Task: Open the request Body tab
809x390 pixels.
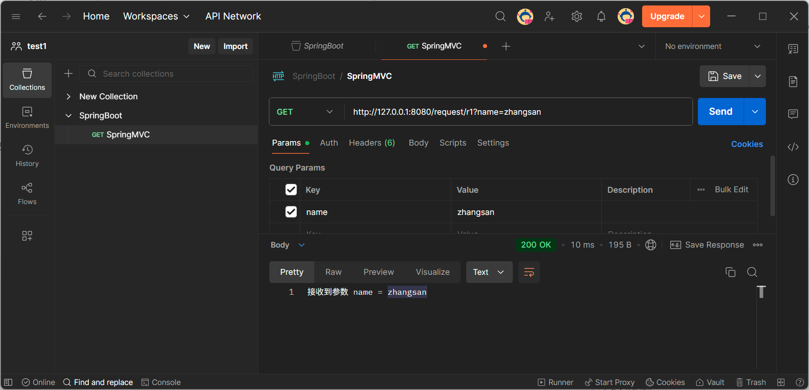Action: [419, 143]
